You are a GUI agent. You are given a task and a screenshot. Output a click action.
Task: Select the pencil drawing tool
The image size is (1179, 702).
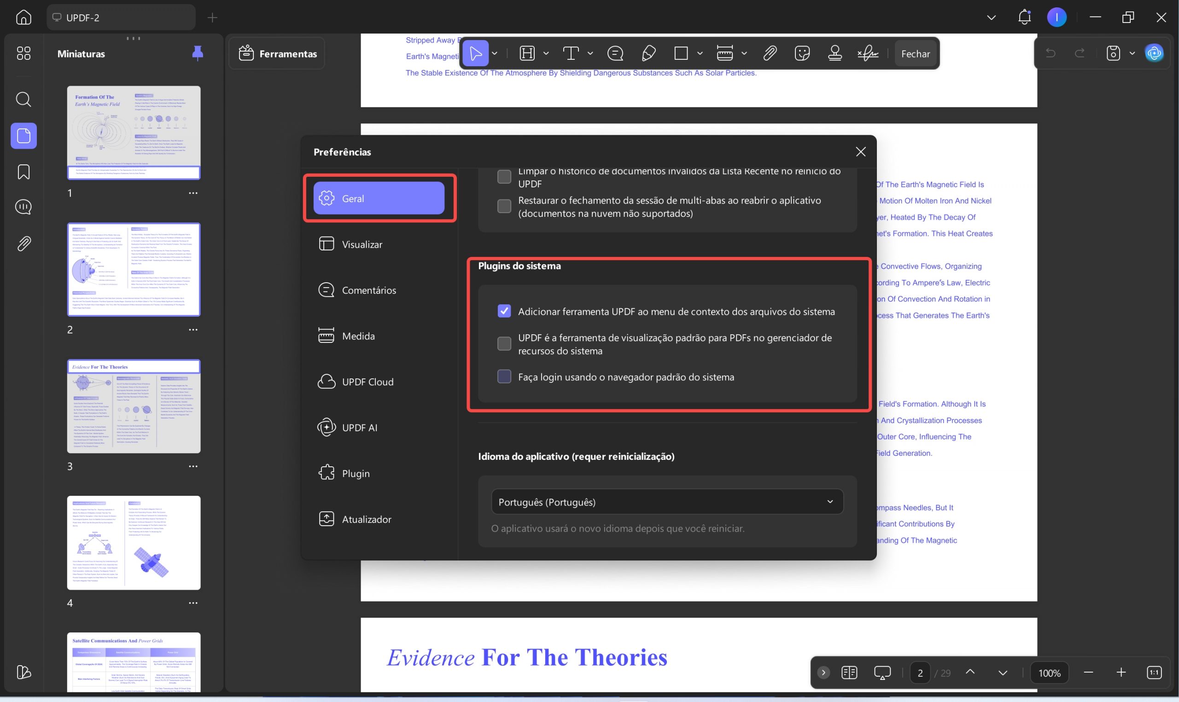pyautogui.click(x=648, y=53)
